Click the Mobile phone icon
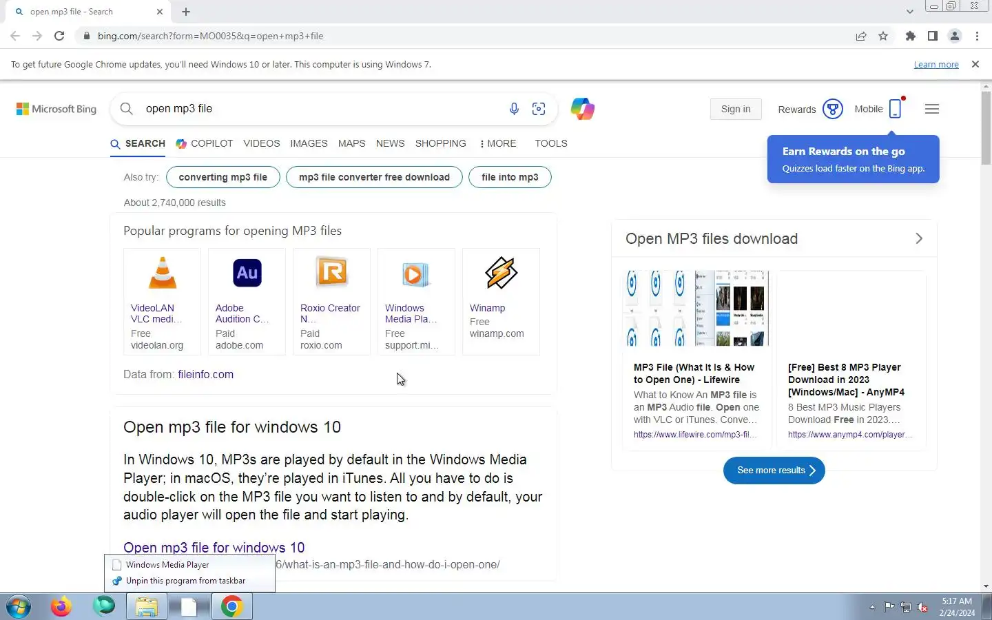 click(895, 109)
